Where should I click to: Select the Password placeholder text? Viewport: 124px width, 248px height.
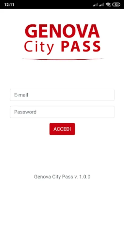(x=25, y=112)
